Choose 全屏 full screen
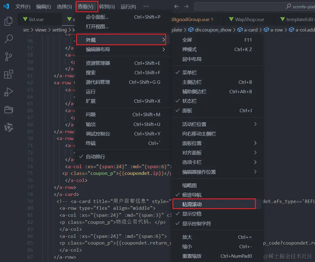 pyautogui.click(x=217, y=40)
